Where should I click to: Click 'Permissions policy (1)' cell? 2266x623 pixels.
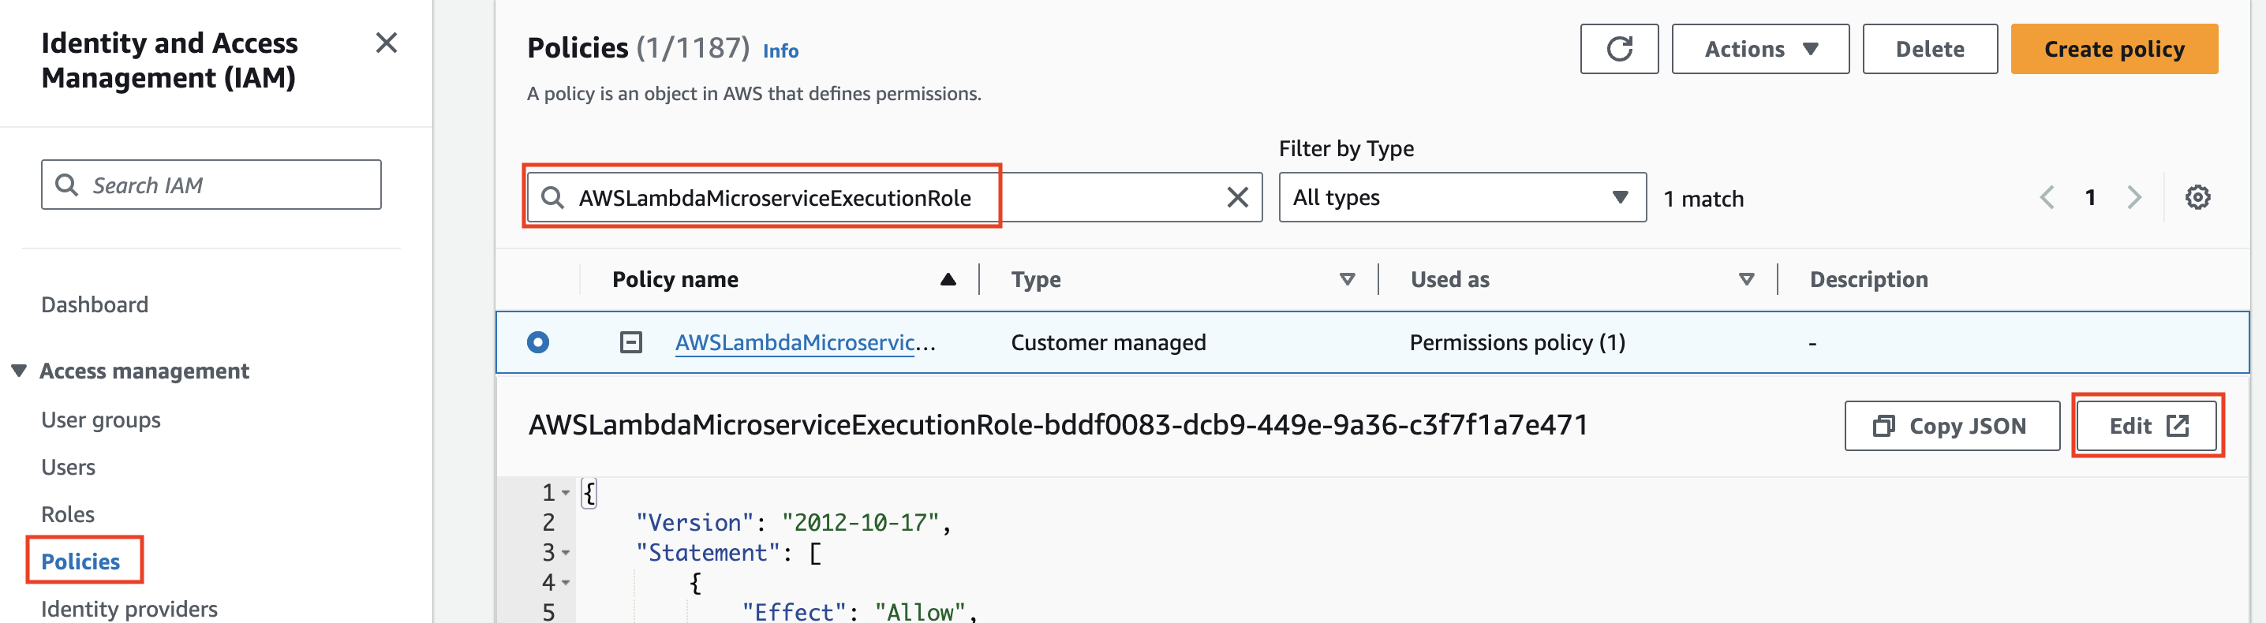pos(1517,341)
